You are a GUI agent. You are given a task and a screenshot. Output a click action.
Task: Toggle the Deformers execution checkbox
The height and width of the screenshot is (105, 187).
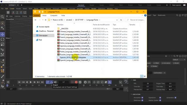point(142,100)
